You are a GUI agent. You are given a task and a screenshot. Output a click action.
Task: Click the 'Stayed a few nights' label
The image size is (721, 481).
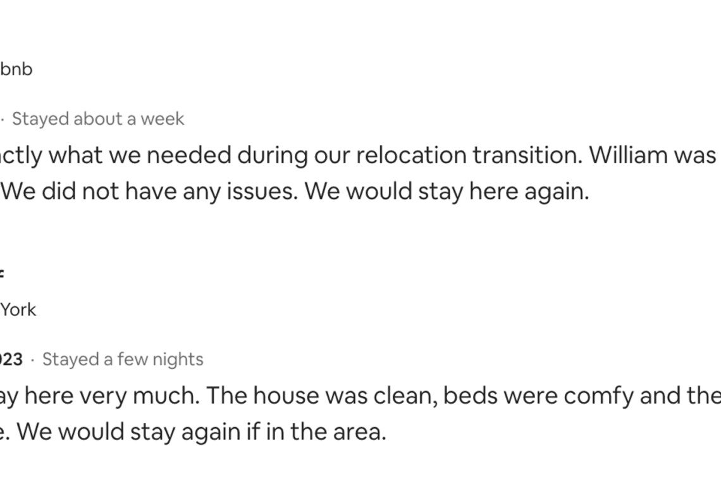point(123,359)
